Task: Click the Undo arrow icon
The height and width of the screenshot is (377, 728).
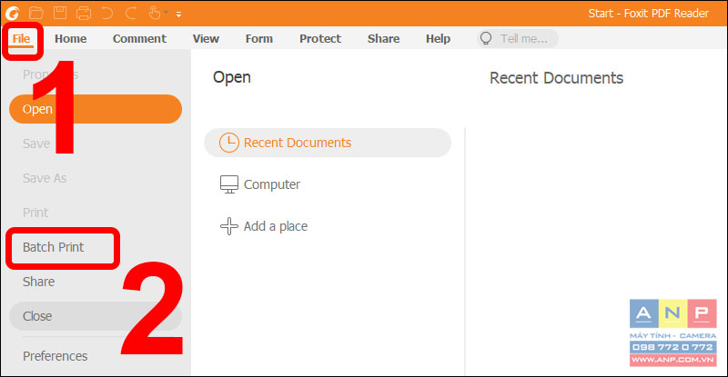Action: pyautogui.click(x=107, y=13)
